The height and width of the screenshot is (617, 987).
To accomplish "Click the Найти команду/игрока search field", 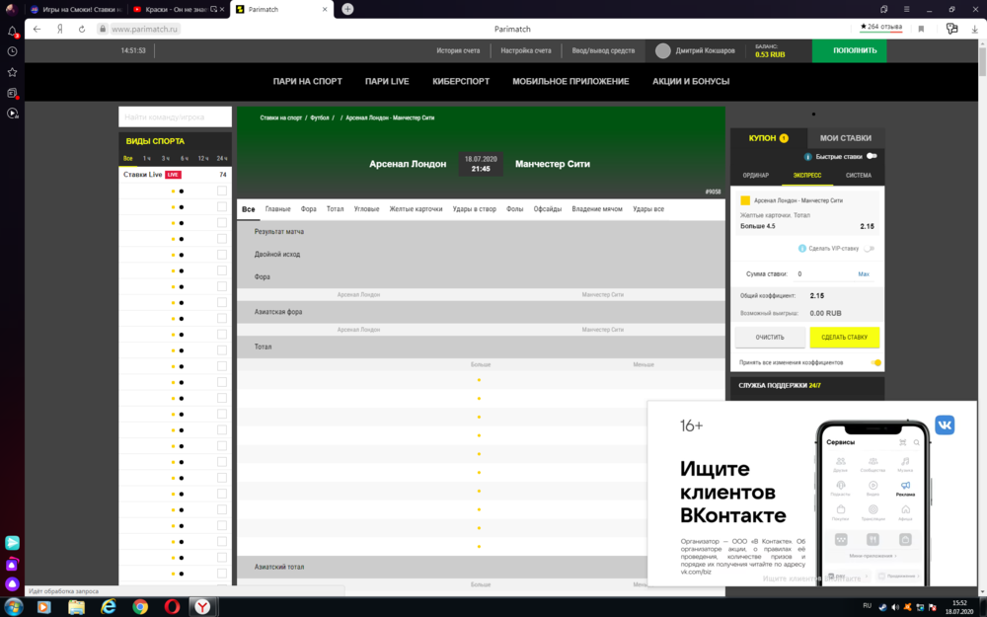I will 175,117.
